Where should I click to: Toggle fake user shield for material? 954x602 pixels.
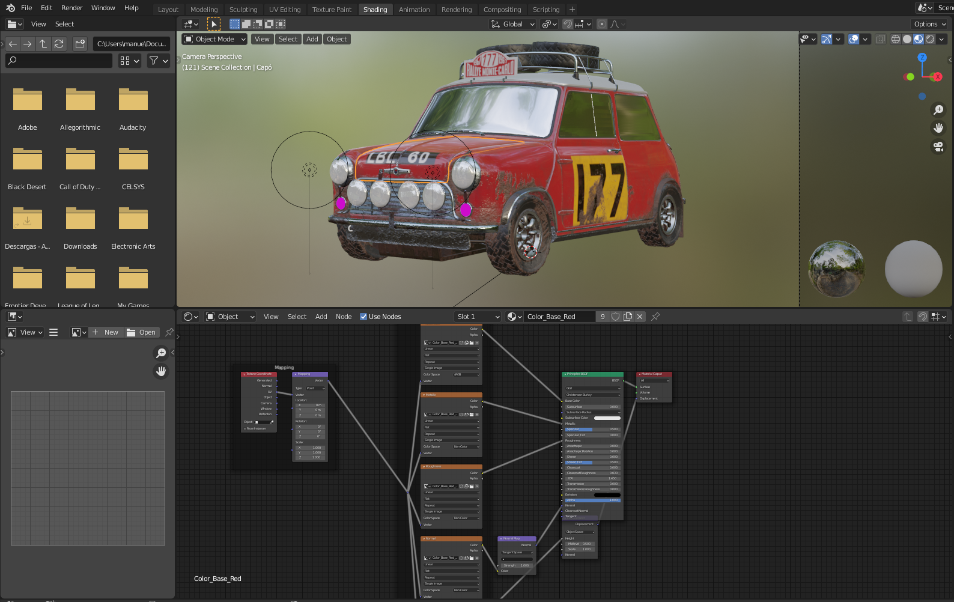[616, 317]
